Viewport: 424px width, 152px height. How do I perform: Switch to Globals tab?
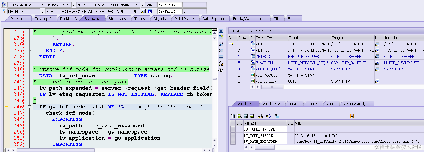[x=312, y=104]
